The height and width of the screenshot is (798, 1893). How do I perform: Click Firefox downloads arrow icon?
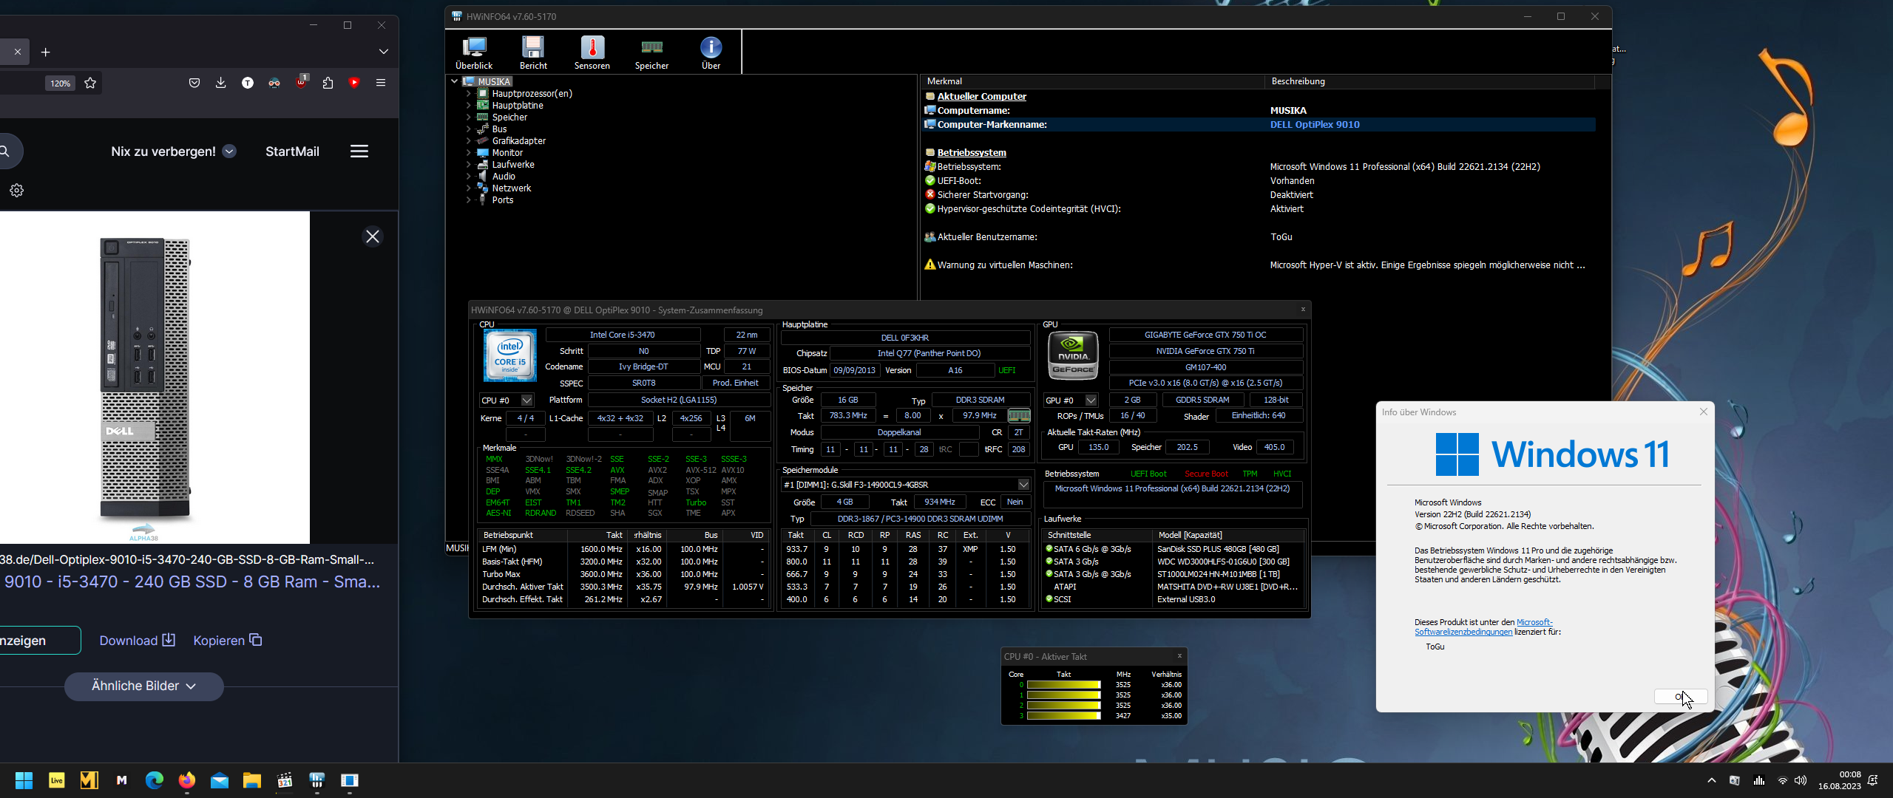tap(220, 83)
